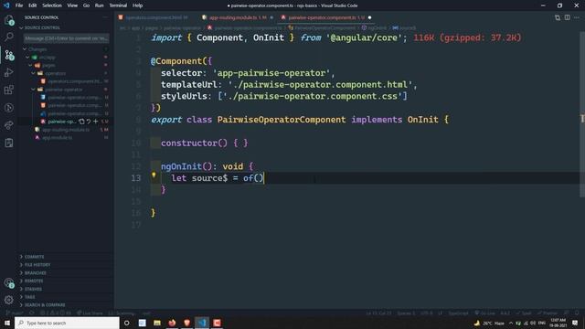Click the Live Share status bar button

pos(90,313)
